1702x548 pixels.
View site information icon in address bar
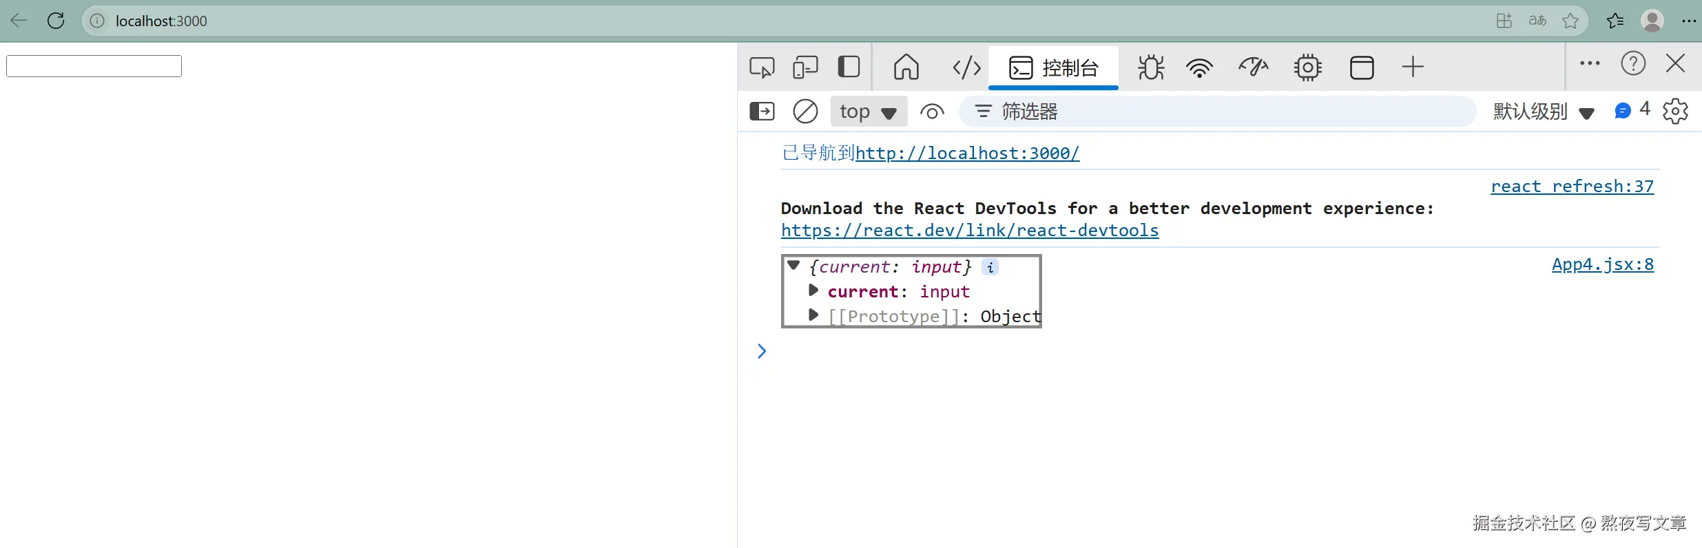[98, 21]
